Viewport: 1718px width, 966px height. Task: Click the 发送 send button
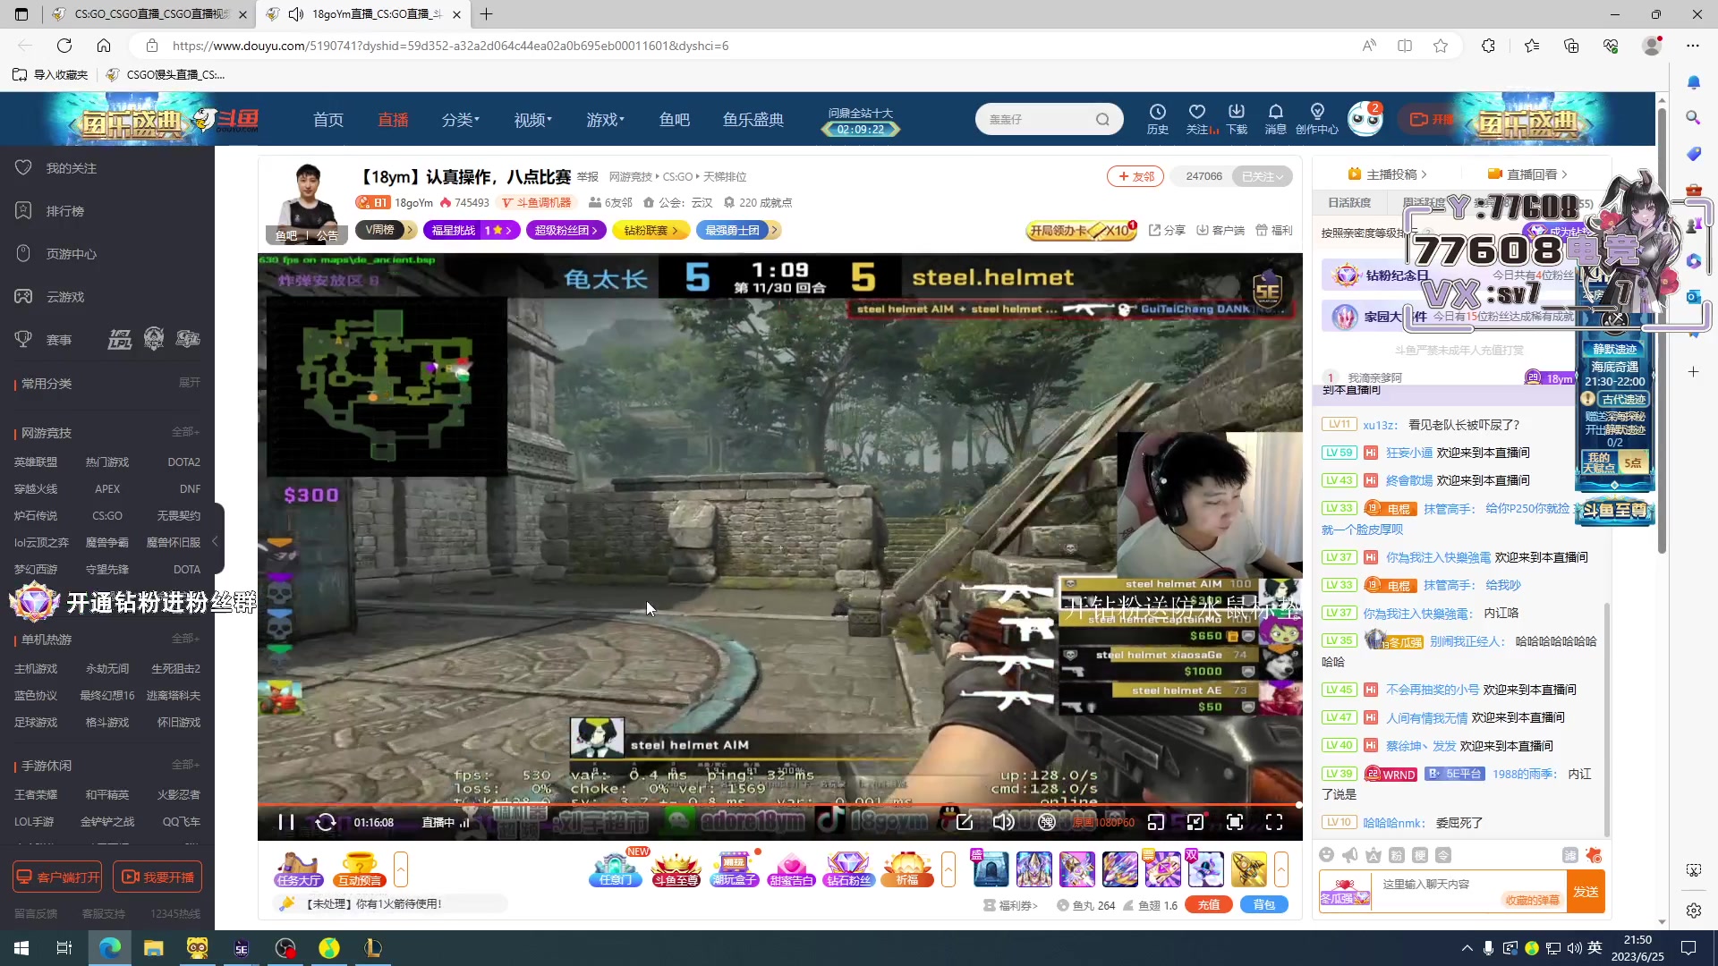[x=1586, y=891]
